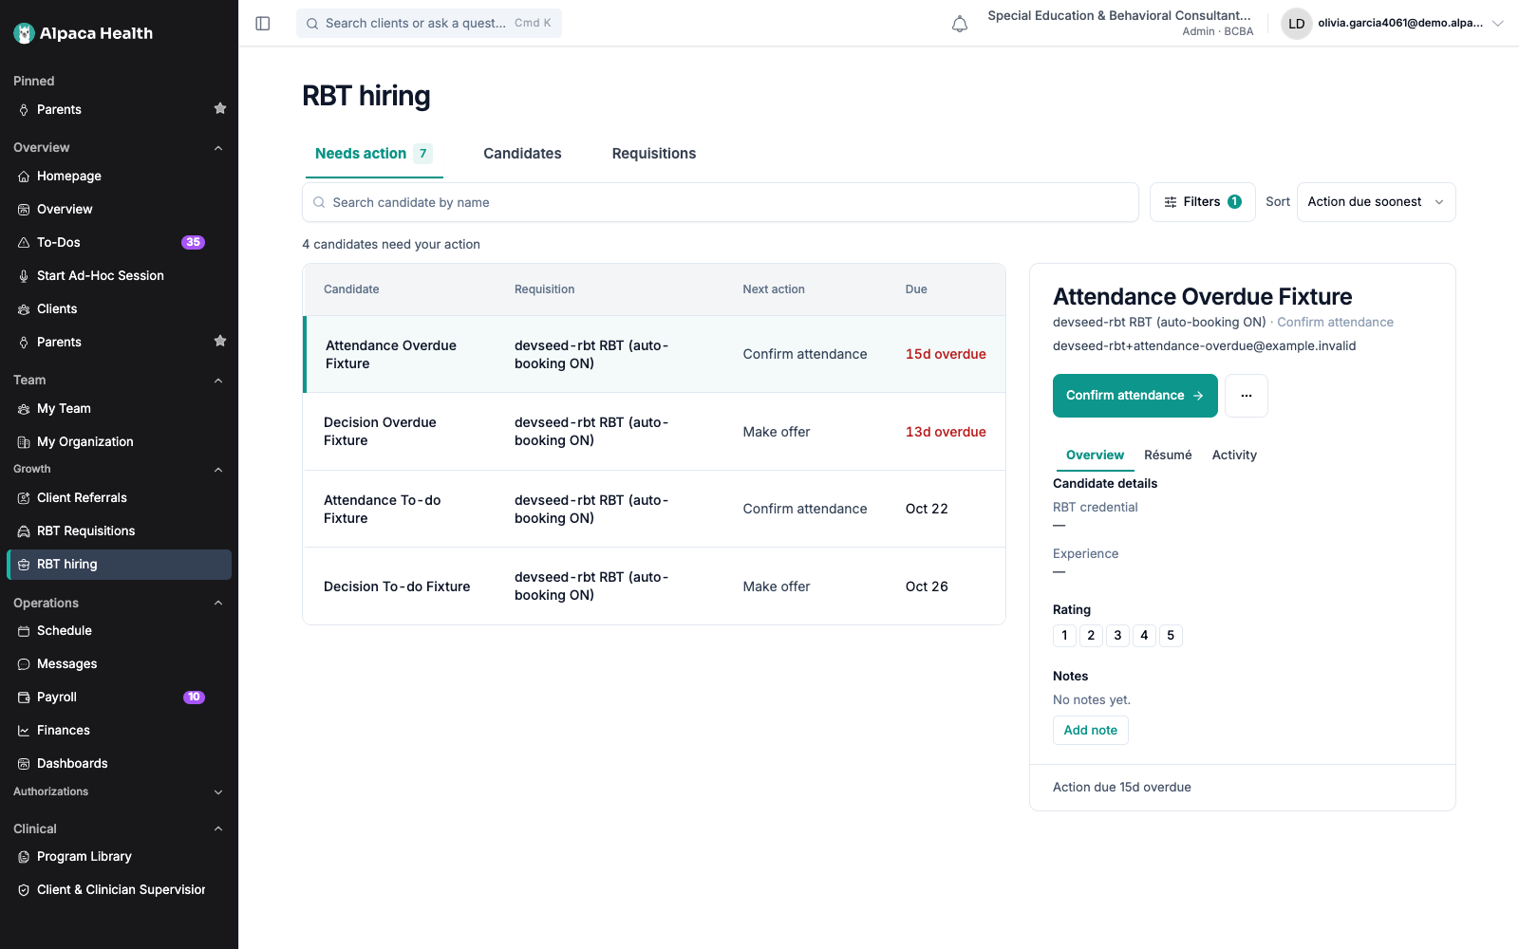Collapse the Team sidebar section

[x=218, y=381]
